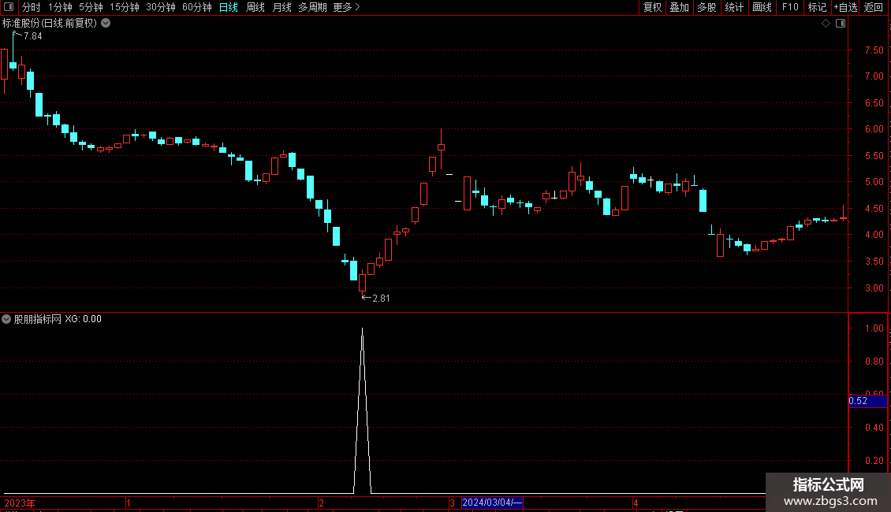
Task: Open the 多股 multi-stock view
Action: [x=707, y=7]
